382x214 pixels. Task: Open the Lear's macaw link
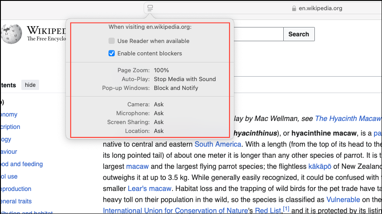[149, 189]
